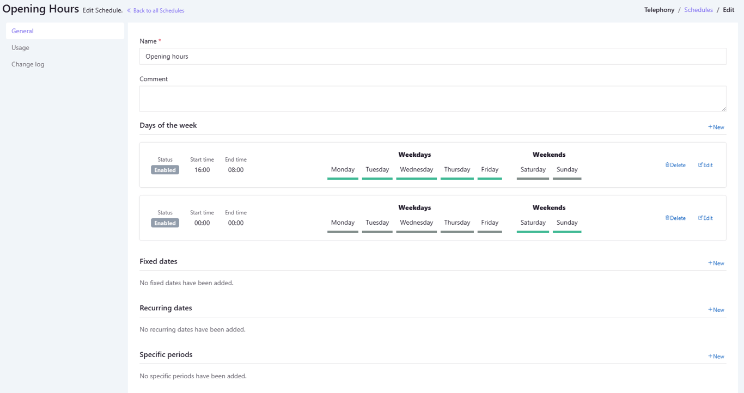Open the Usage tab in sidebar
Viewport: 744px width, 393px height.
[21, 48]
